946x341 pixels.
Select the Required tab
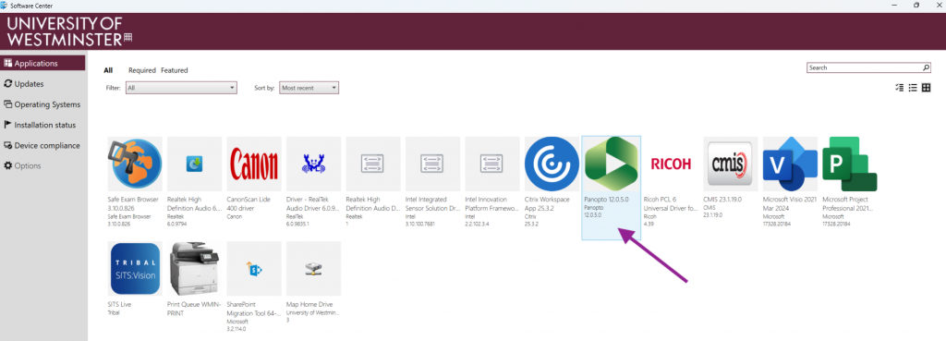tap(141, 70)
